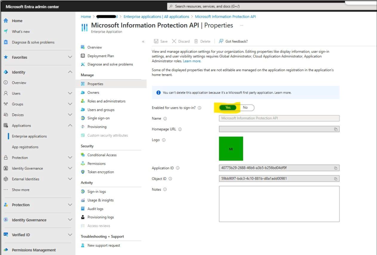Screen dimensions: 377x255
Task: Open Roles and administrators
Action: click(x=106, y=101)
